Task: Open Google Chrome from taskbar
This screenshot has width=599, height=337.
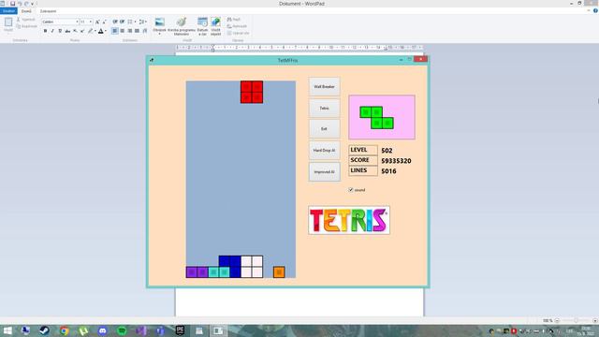Action: (64, 330)
